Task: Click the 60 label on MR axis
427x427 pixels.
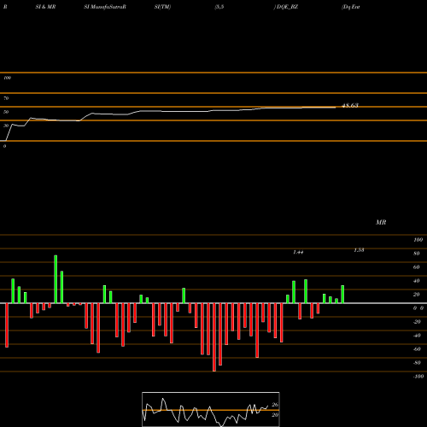Action: click(x=417, y=267)
